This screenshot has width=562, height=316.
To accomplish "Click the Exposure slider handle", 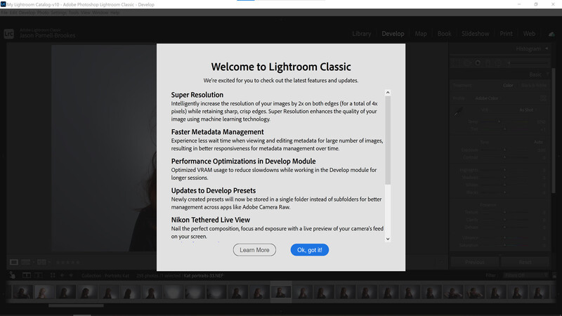I will pyautogui.click(x=504, y=150).
